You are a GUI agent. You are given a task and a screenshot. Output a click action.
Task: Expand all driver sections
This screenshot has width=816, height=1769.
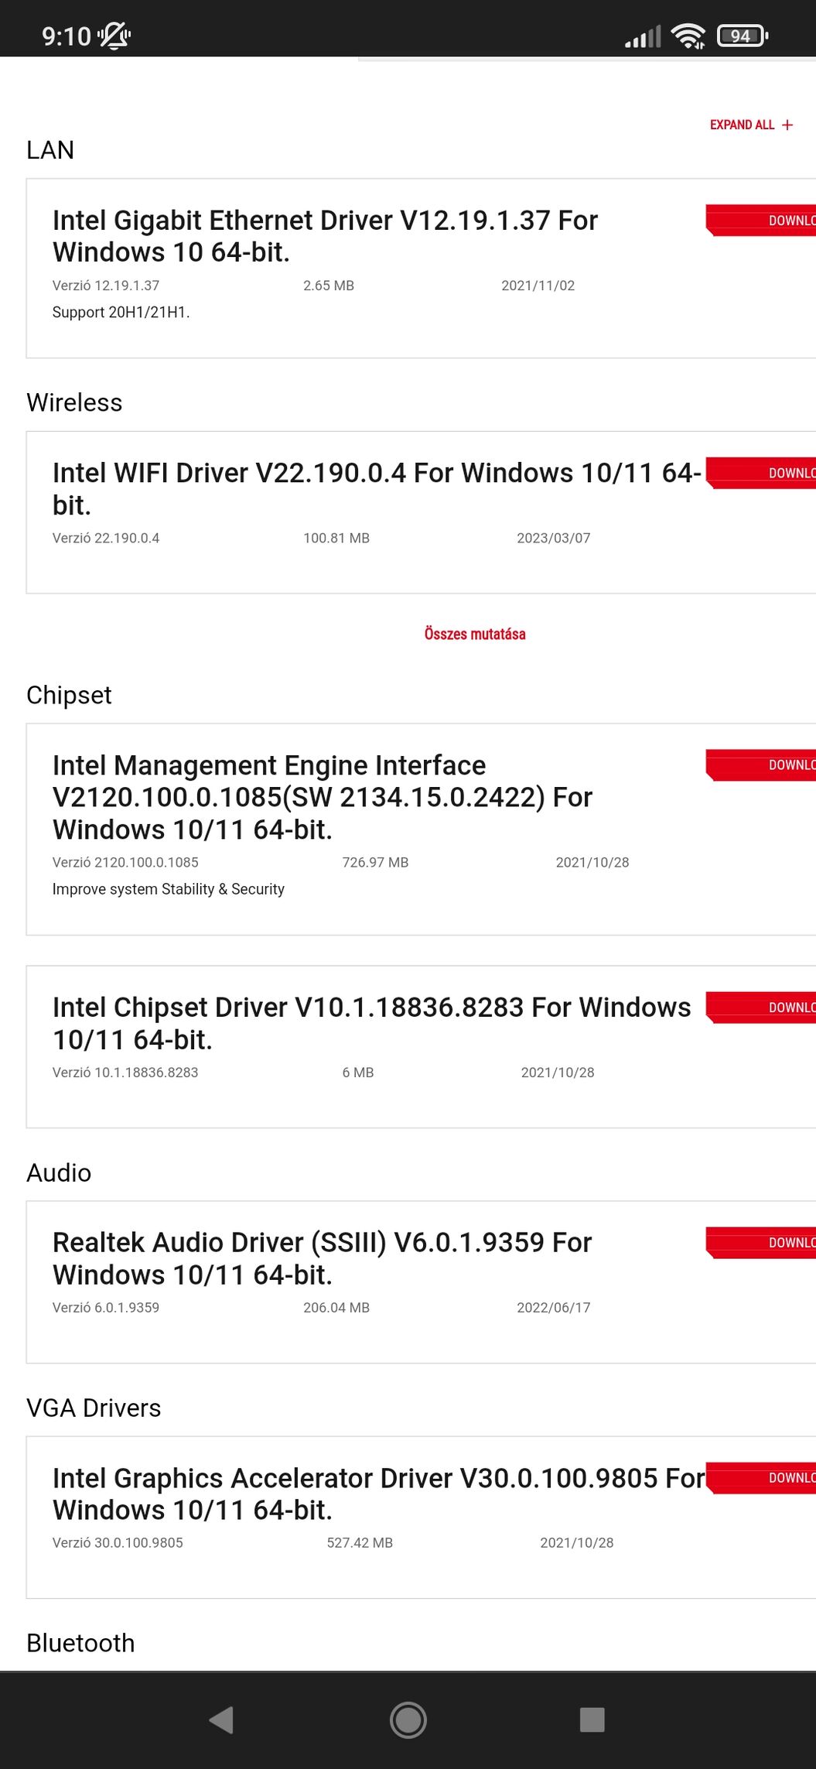click(743, 125)
